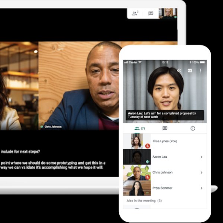Open participants icon in laptop top bar
This screenshot has width=223, height=223.
click(x=135, y=13)
